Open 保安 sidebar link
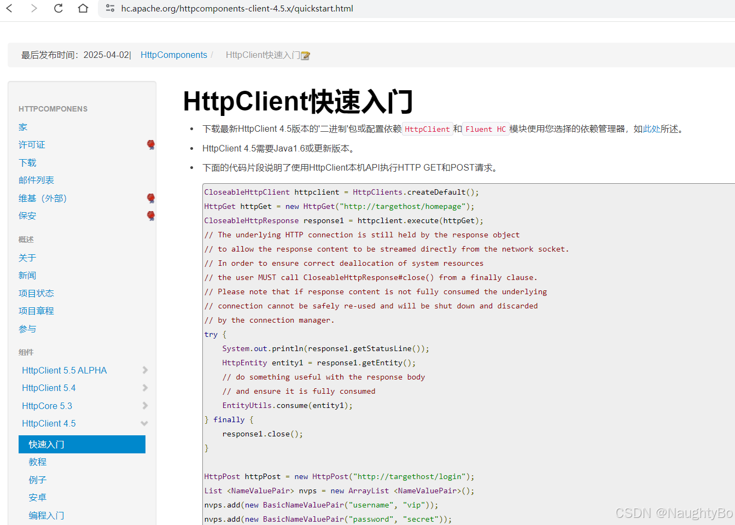735x525 pixels. coord(27,215)
